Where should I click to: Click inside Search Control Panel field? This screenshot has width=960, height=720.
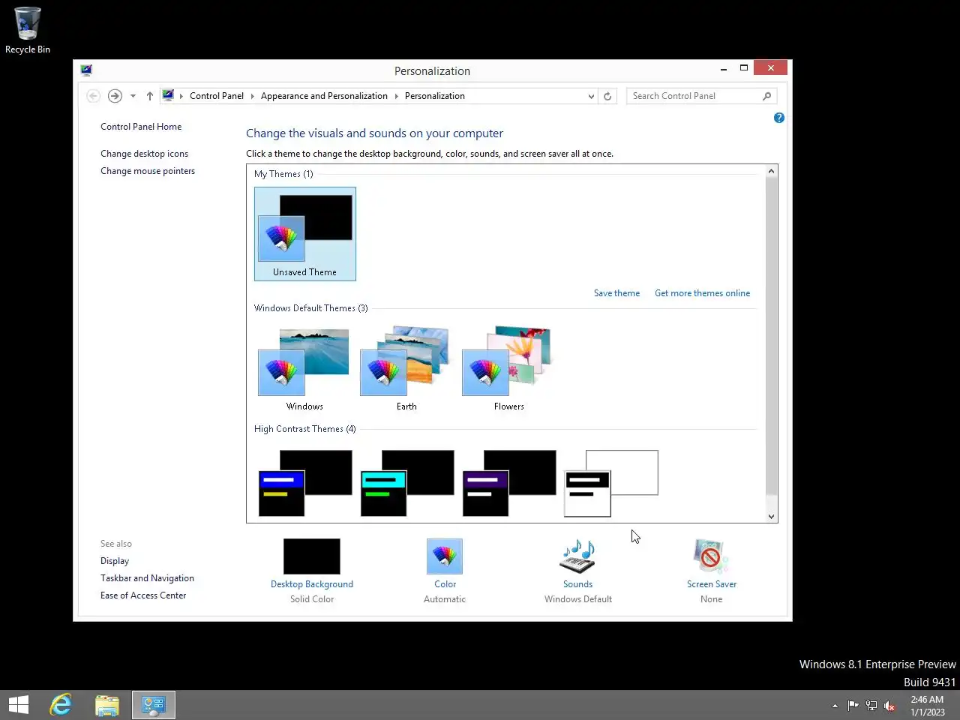pyautogui.click(x=694, y=96)
